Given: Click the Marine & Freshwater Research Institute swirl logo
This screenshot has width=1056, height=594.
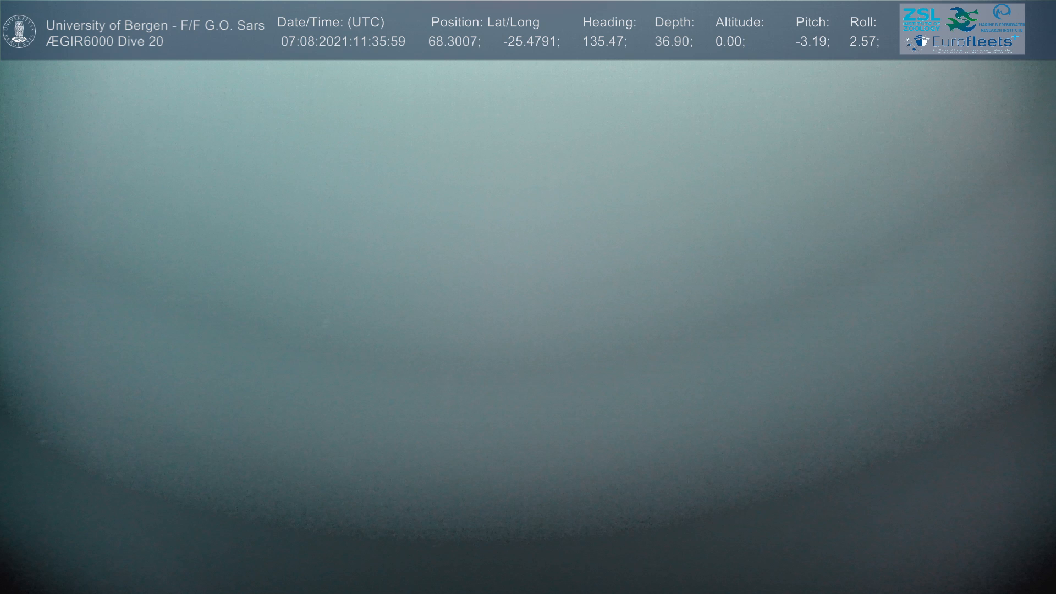Looking at the screenshot, I should pos(1002,13).
